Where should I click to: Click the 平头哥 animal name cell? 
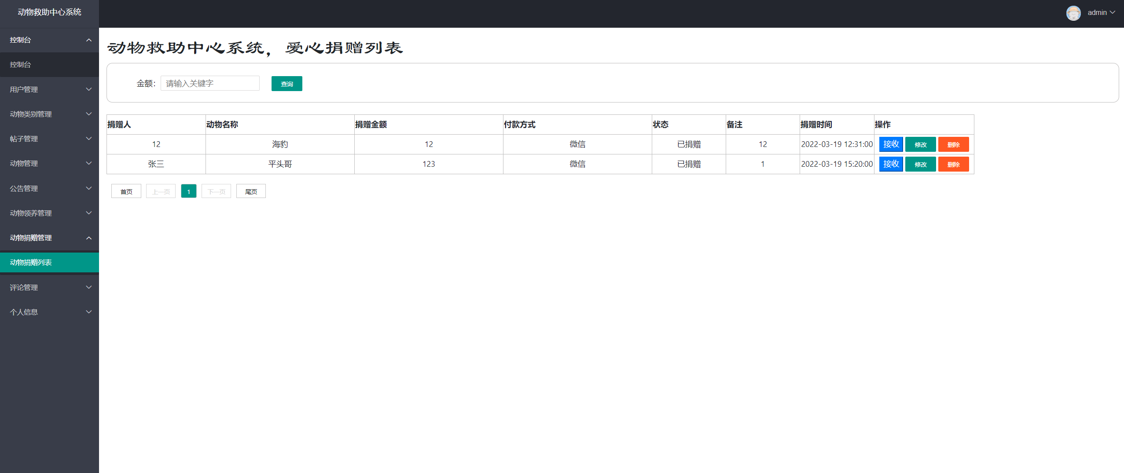280,164
